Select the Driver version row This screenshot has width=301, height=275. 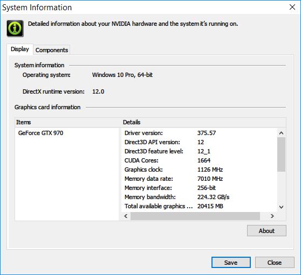(200, 133)
